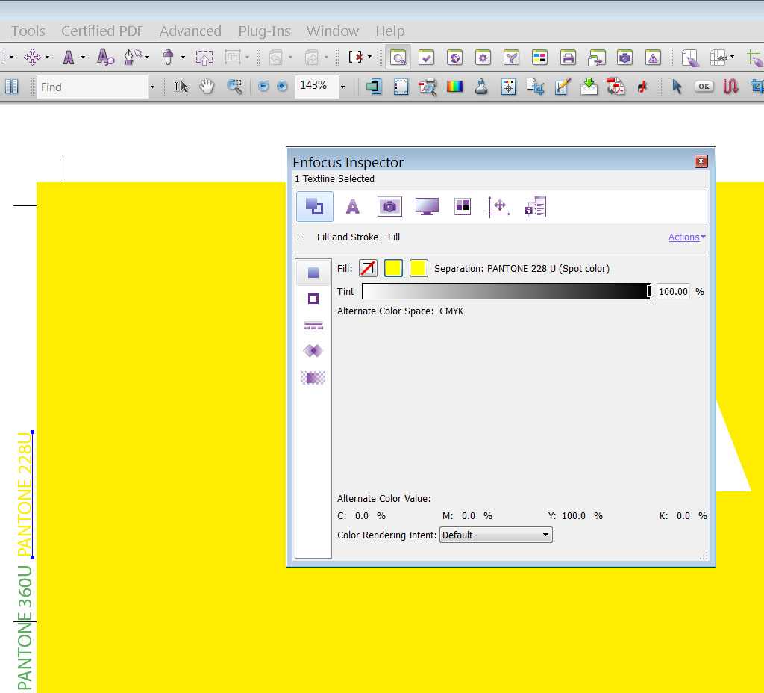Toggle the Inspector magnifier button
The width and height of the screenshot is (764, 693).
click(398, 58)
